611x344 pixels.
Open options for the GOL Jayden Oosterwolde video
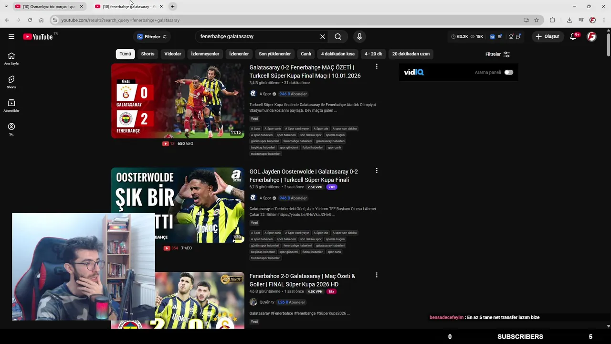pyautogui.click(x=377, y=171)
